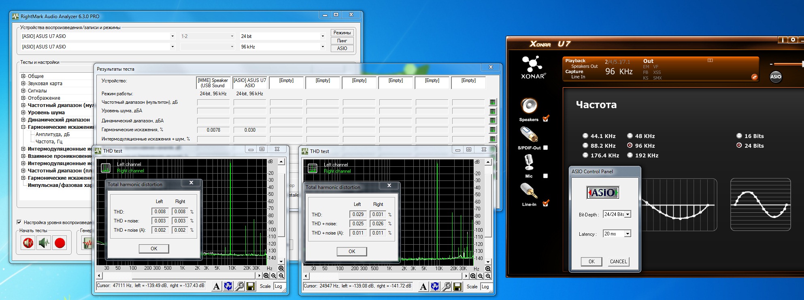Click the Режимы button
This screenshot has height=300, width=804.
[x=342, y=33]
